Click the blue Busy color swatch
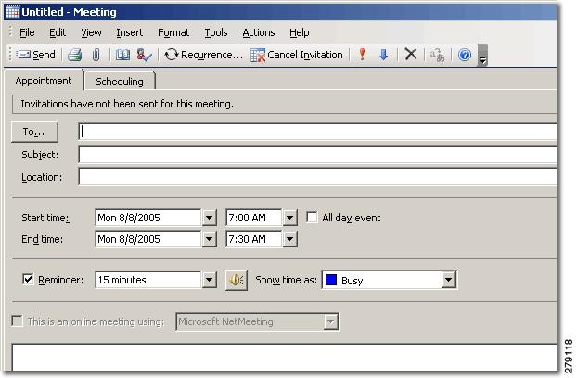This screenshot has height=378, width=576. point(331,280)
